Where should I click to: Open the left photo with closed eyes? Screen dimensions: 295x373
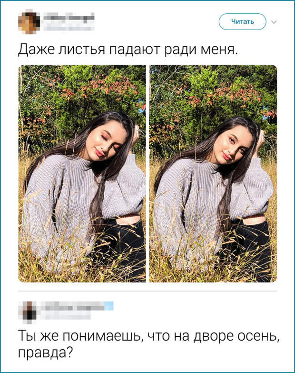(82, 173)
